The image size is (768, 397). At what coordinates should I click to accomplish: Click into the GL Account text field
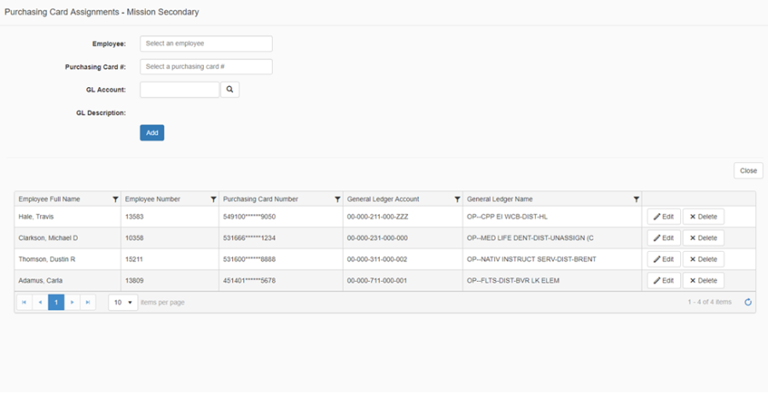[x=179, y=90]
